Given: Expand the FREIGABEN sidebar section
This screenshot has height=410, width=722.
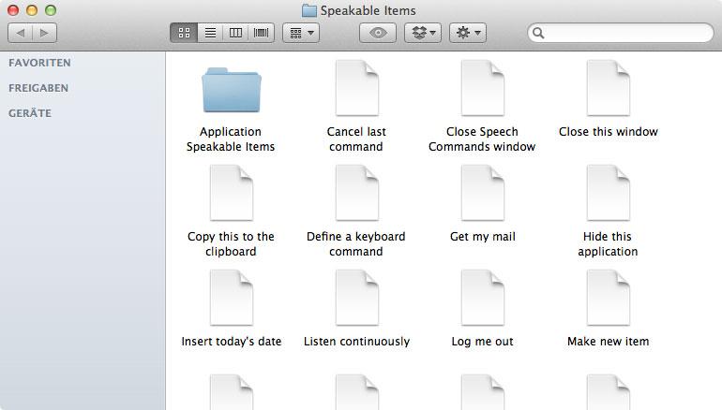Looking at the screenshot, I should 38,88.
